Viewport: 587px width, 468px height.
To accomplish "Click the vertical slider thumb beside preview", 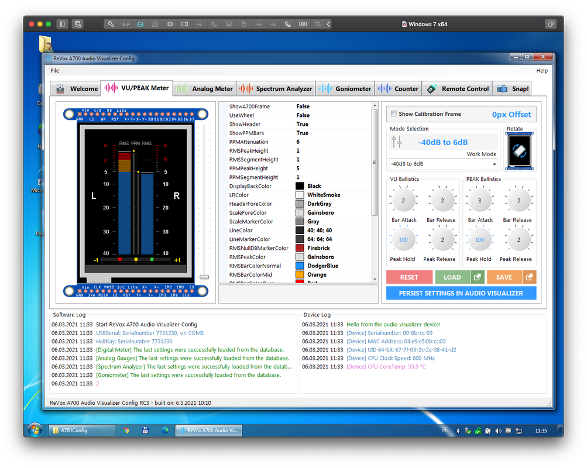I will coord(204,277).
